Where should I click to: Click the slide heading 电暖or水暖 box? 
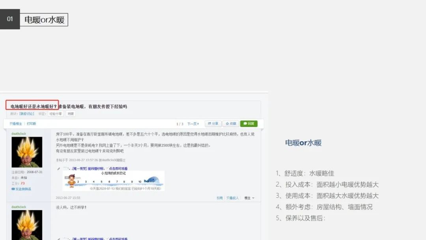pyautogui.click(x=44, y=20)
